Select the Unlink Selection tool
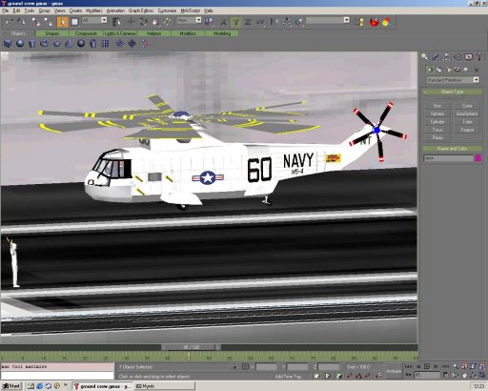 click(49, 22)
